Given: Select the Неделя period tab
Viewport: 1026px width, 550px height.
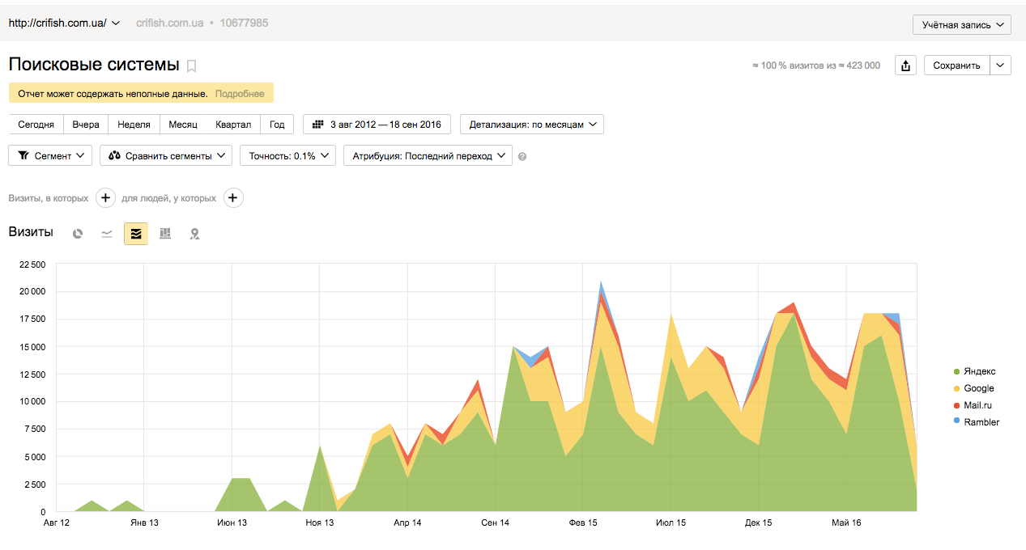Looking at the screenshot, I should [x=134, y=125].
